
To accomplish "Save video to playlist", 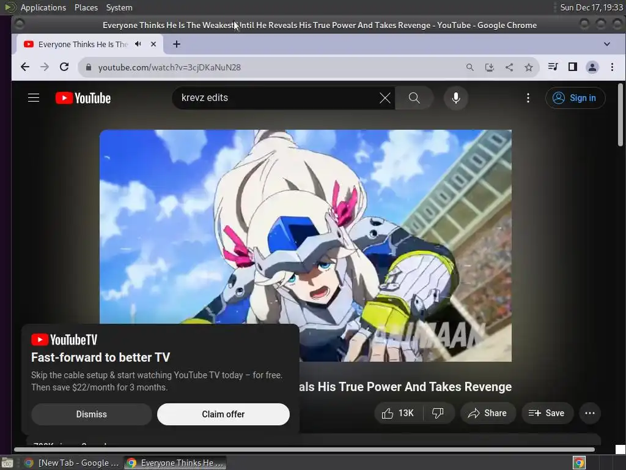I will (x=547, y=413).
